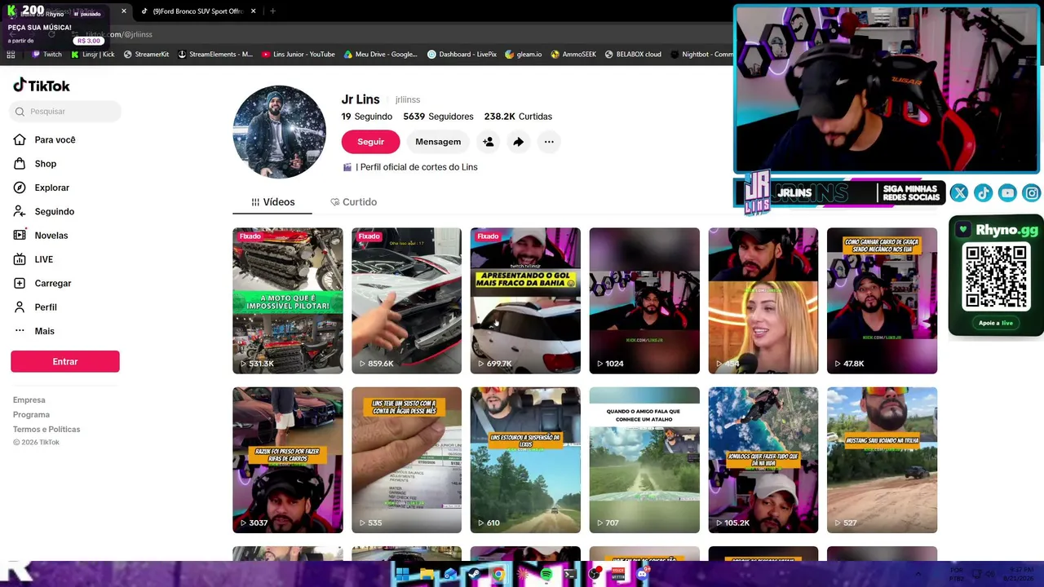
Task: Switch to the Vídeos tab
Action: point(272,202)
